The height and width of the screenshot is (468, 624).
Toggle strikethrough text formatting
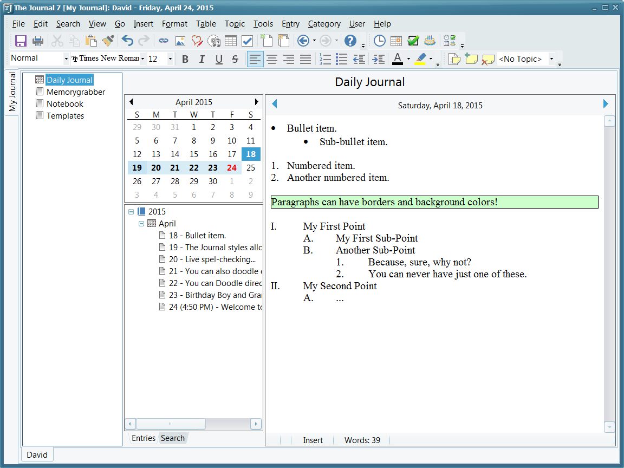[x=235, y=59]
